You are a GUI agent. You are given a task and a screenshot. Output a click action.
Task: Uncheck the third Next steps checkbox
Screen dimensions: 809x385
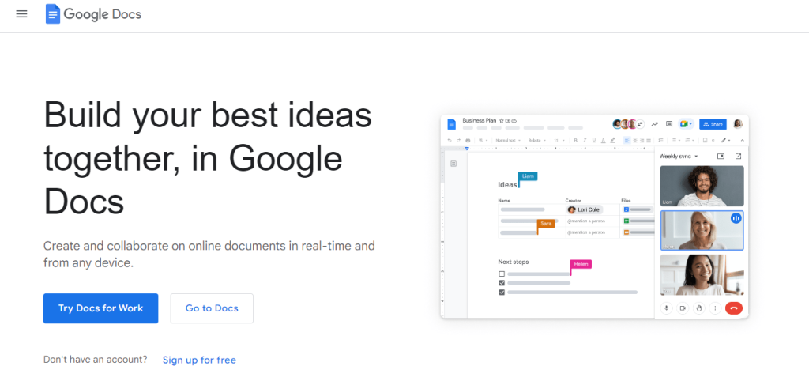coord(502,292)
